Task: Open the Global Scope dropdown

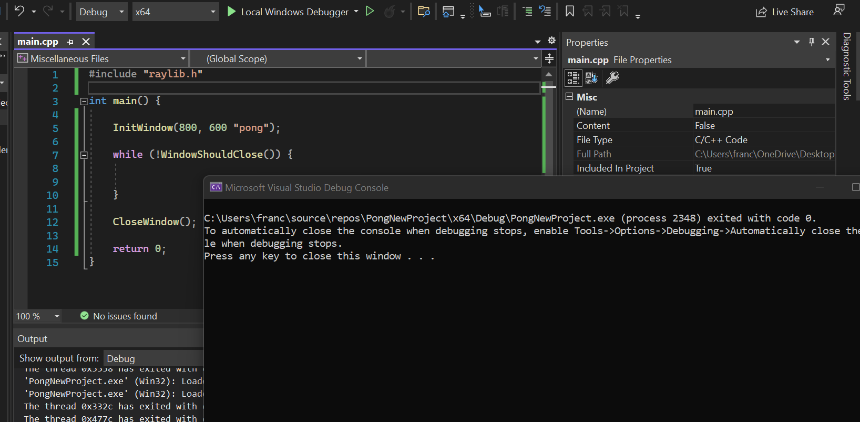Action: [x=278, y=58]
